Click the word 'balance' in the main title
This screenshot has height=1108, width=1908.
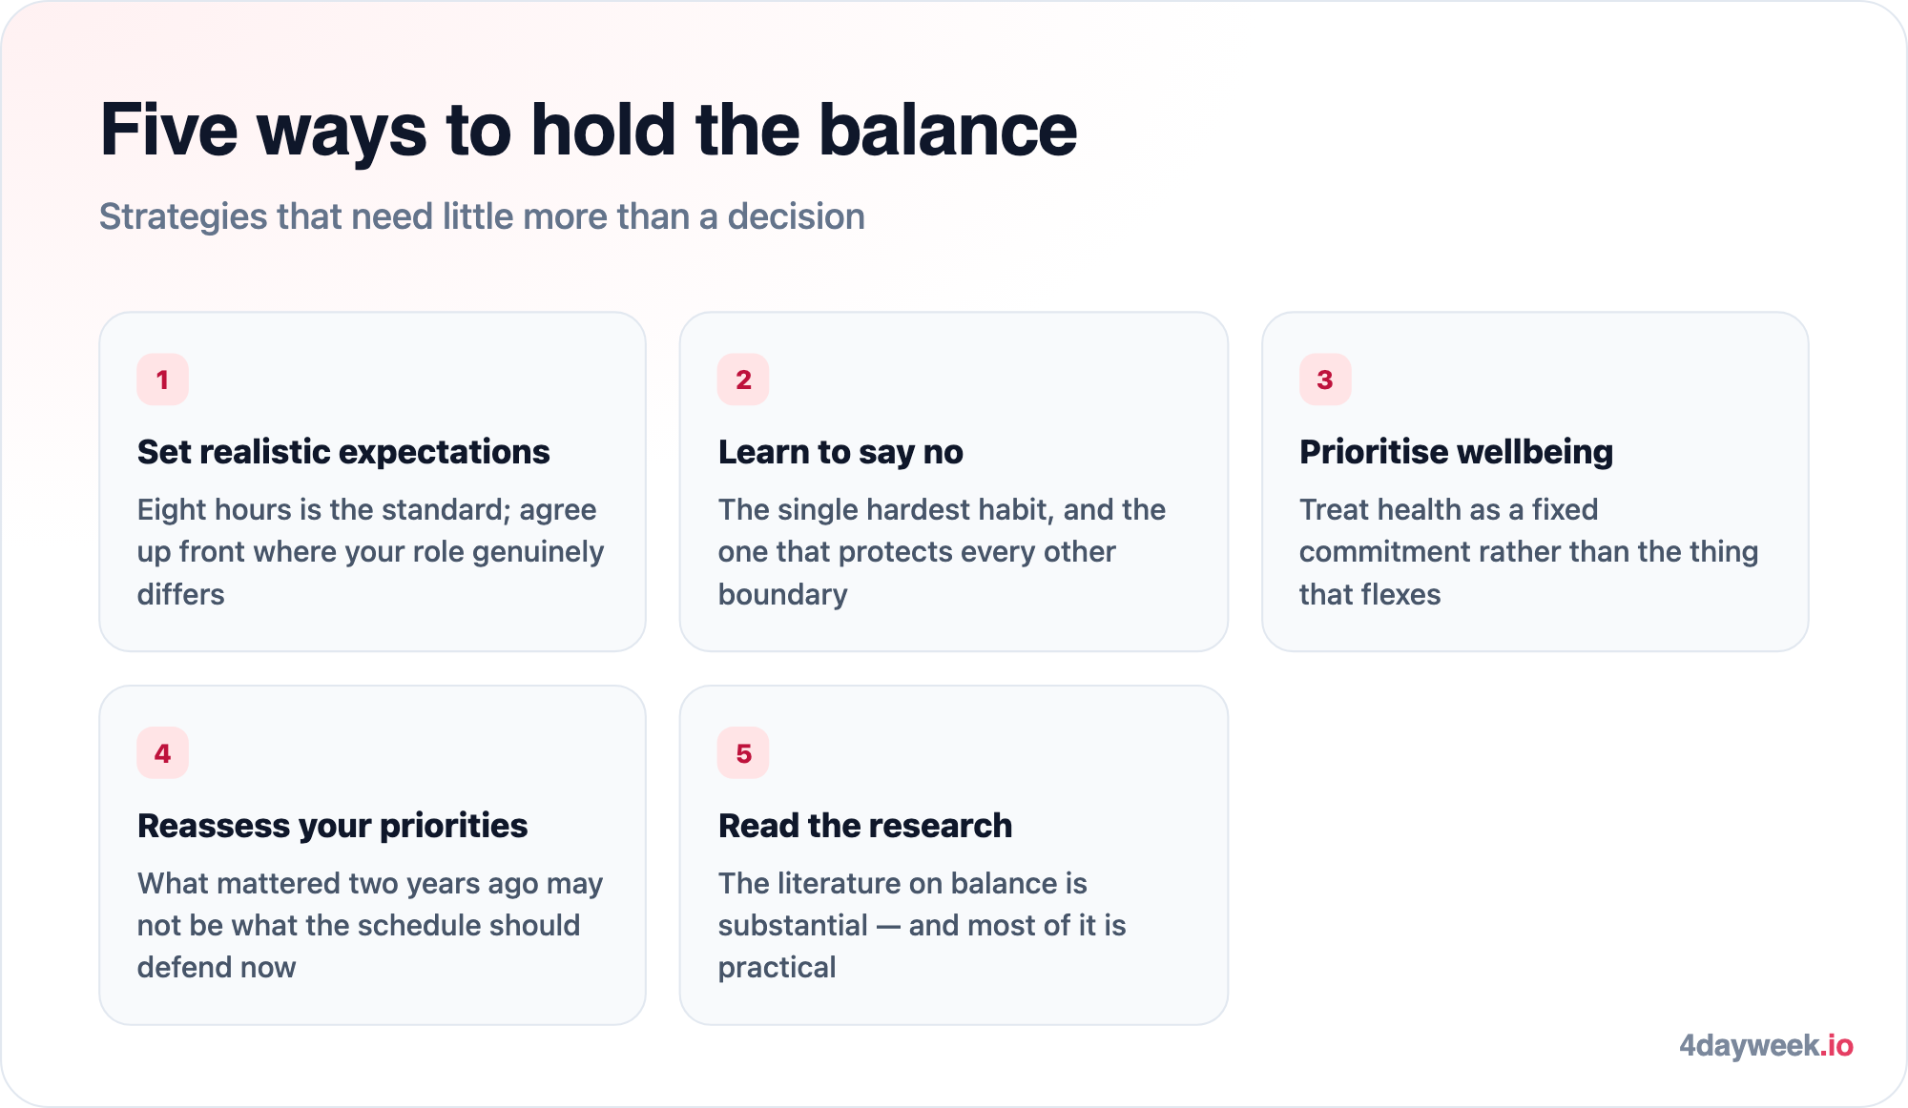tap(948, 131)
